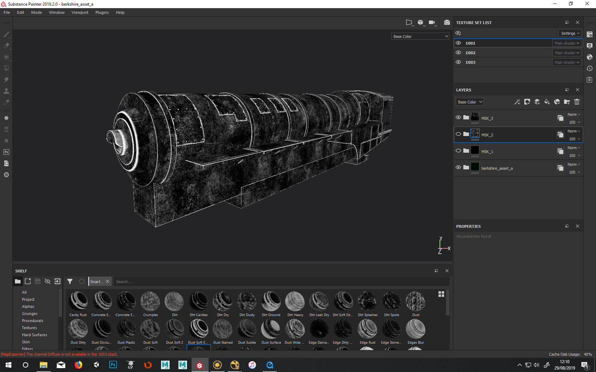Open Main shader dropdown for 1003
The width and height of the screenshot is (596, 372).
click(567, 62)
